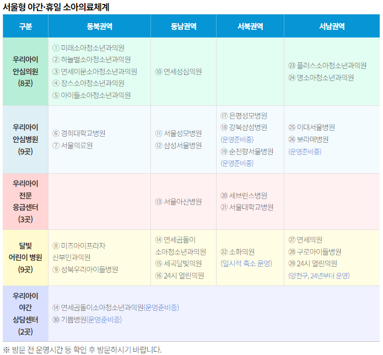
Task: Click ⑥ 경희대학교병원
Action: click(x=79, y=133)
